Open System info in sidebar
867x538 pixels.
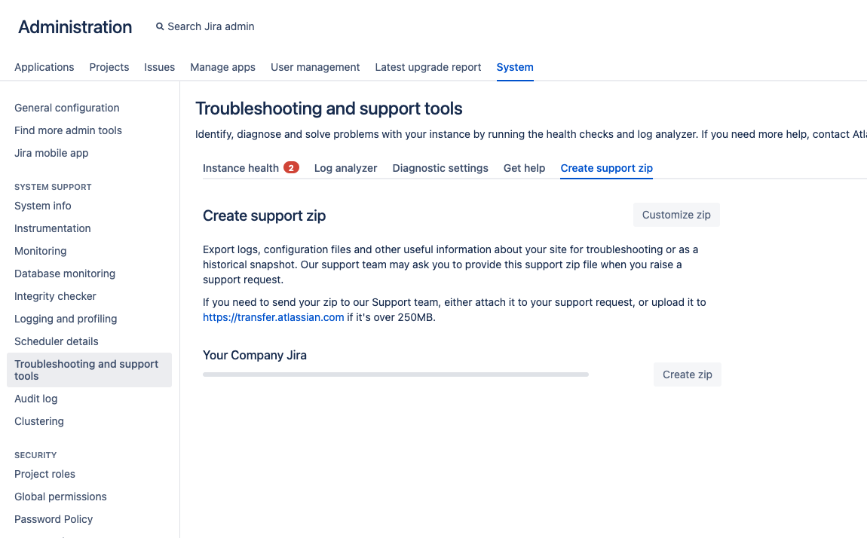(x=43, y=206)
